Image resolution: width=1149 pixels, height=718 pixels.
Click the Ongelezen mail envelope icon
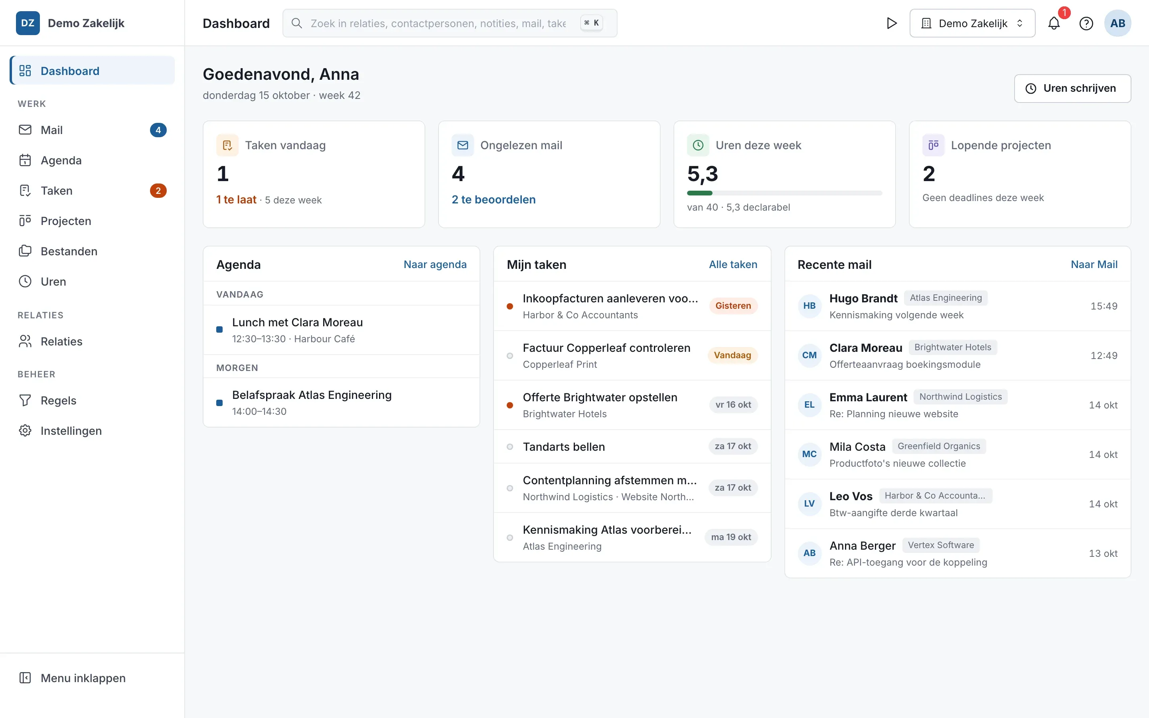462,145
